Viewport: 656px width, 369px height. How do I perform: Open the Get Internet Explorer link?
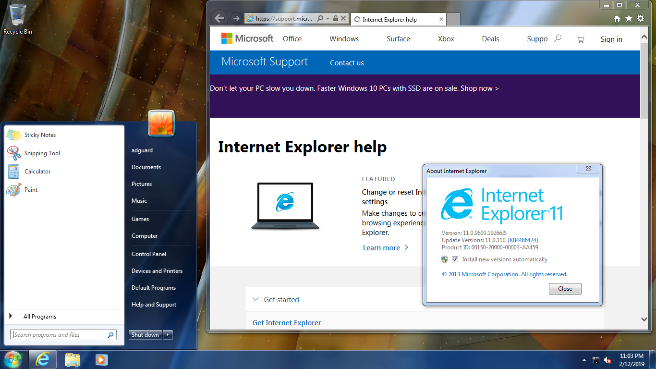point(287,323)
